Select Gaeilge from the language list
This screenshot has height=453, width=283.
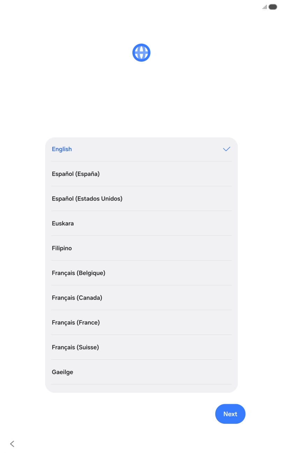62,372
